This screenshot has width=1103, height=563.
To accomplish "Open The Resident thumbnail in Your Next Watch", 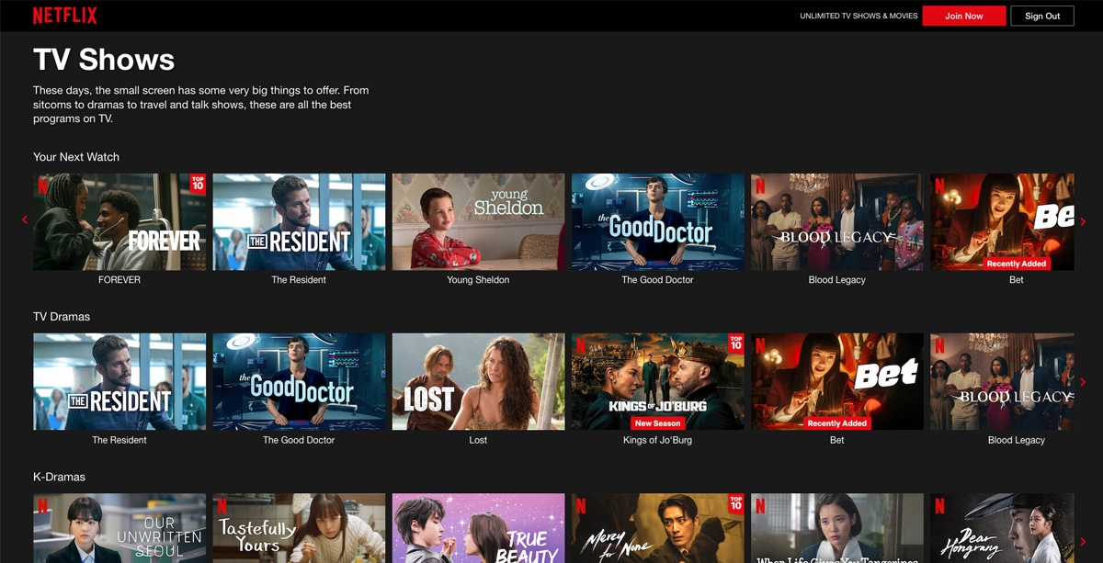I will tap(299, 221).
